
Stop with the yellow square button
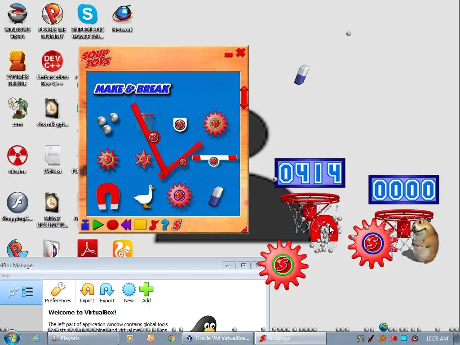(x=140, y=225)
